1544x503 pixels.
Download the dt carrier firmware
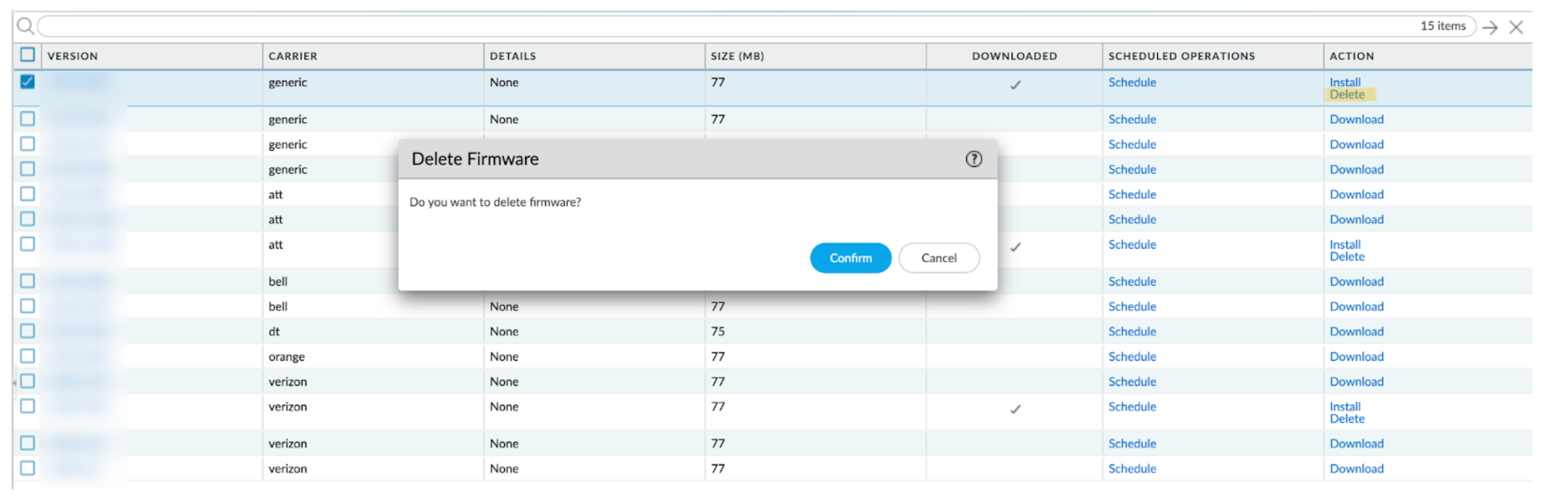1356,331
